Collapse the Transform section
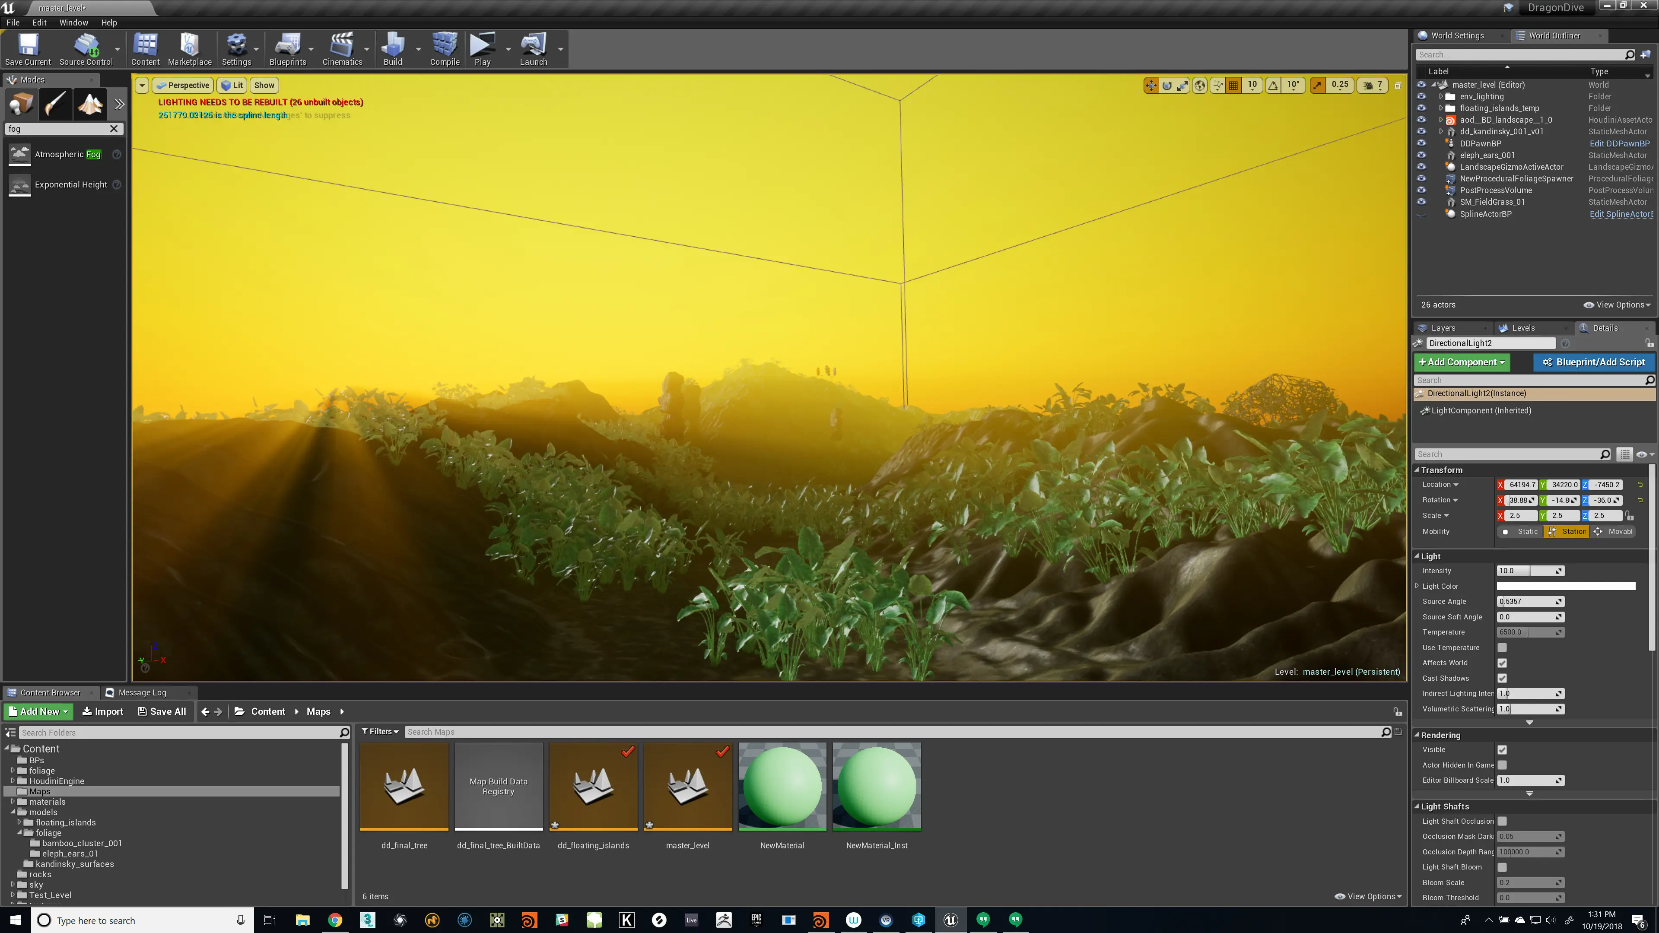The height and width of the screenshot is (933, 1659). (x=1417, y=470)
